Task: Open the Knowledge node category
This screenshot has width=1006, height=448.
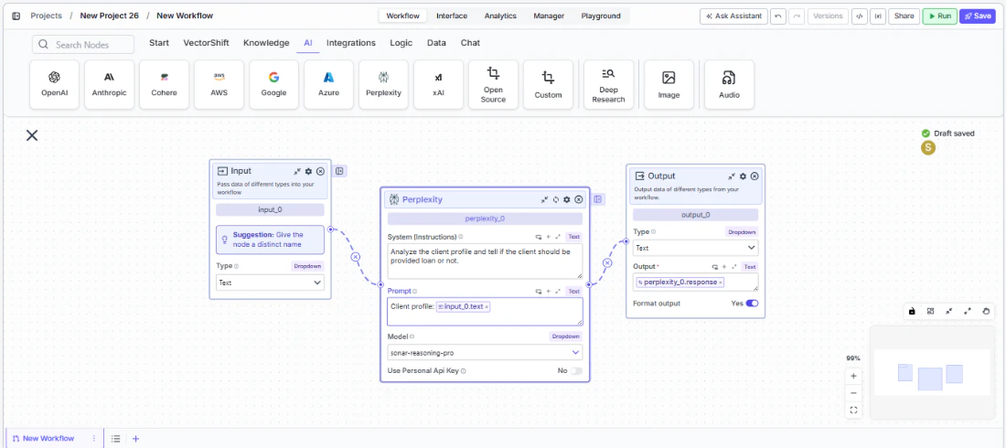Action: (x=266, y=43)
